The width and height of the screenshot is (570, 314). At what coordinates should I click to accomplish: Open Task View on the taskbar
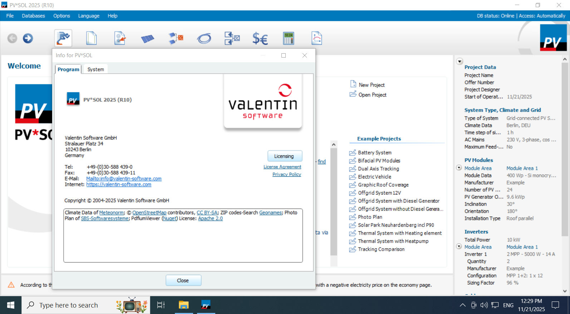[161, 305]
